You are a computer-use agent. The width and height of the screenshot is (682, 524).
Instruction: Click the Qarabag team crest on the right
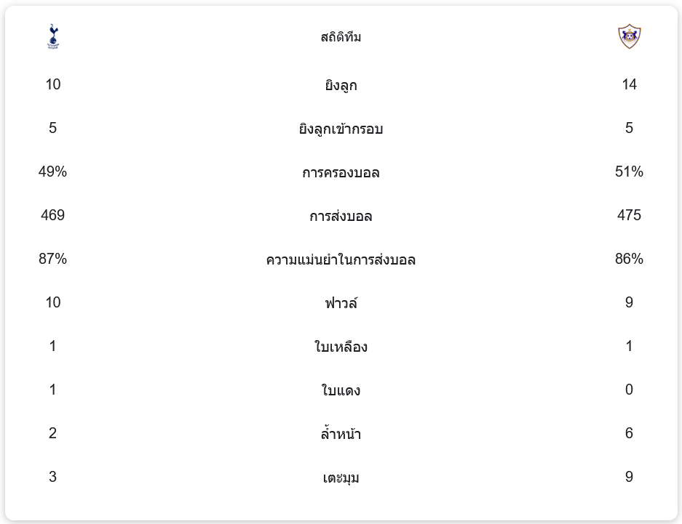[629, 36]
